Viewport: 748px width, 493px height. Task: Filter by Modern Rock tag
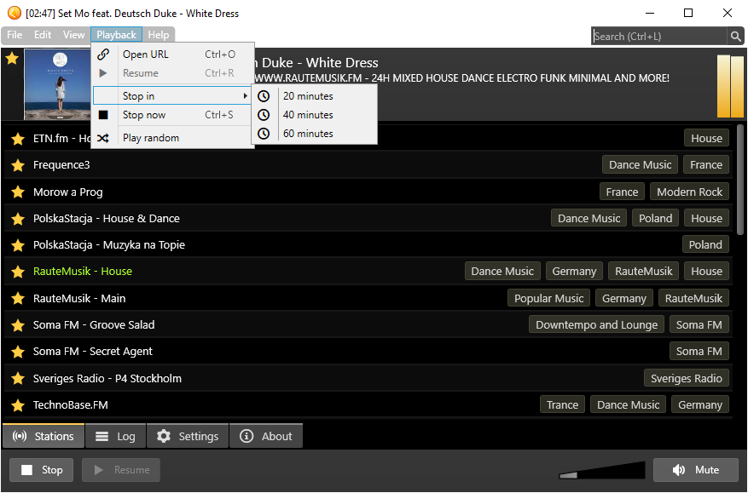pyautogui.click(x=689, y=192)
